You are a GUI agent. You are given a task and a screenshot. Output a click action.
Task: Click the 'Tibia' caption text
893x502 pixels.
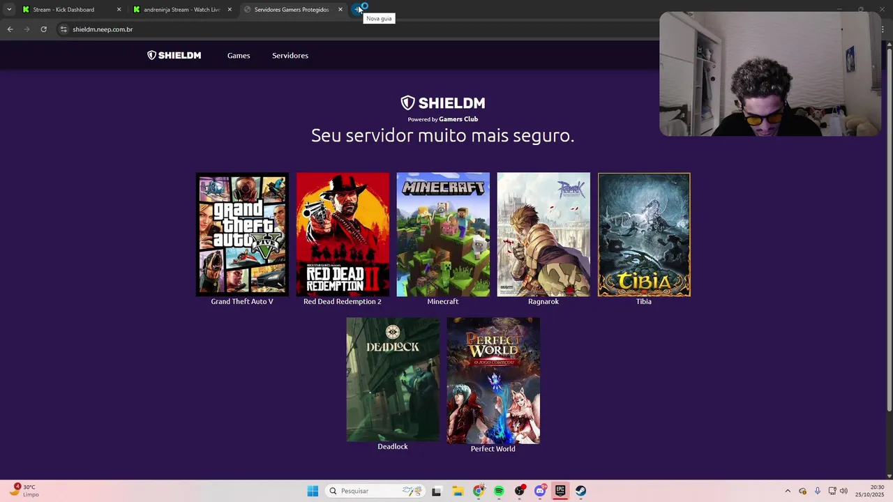pos(644,302)
